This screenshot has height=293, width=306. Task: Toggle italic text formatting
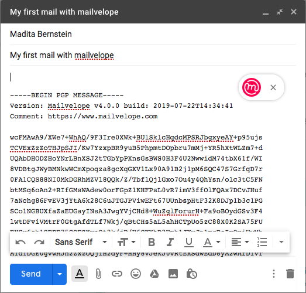[x=170, y=242]
